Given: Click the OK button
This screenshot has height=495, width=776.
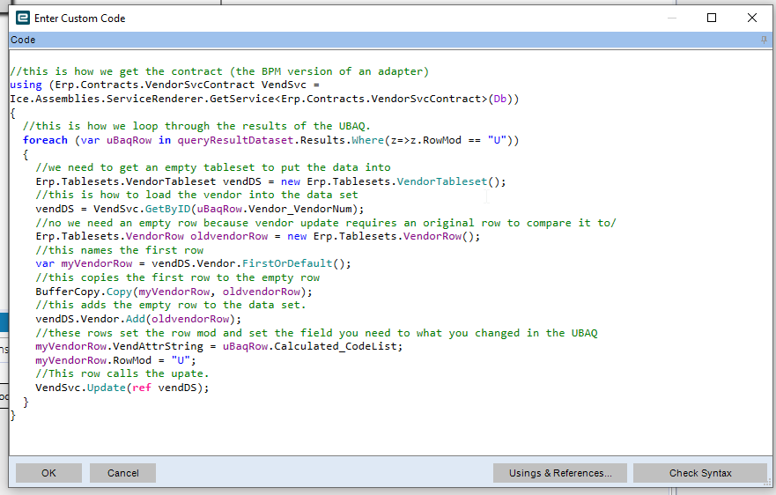Looking at the screenshot, I should (48, 473).
